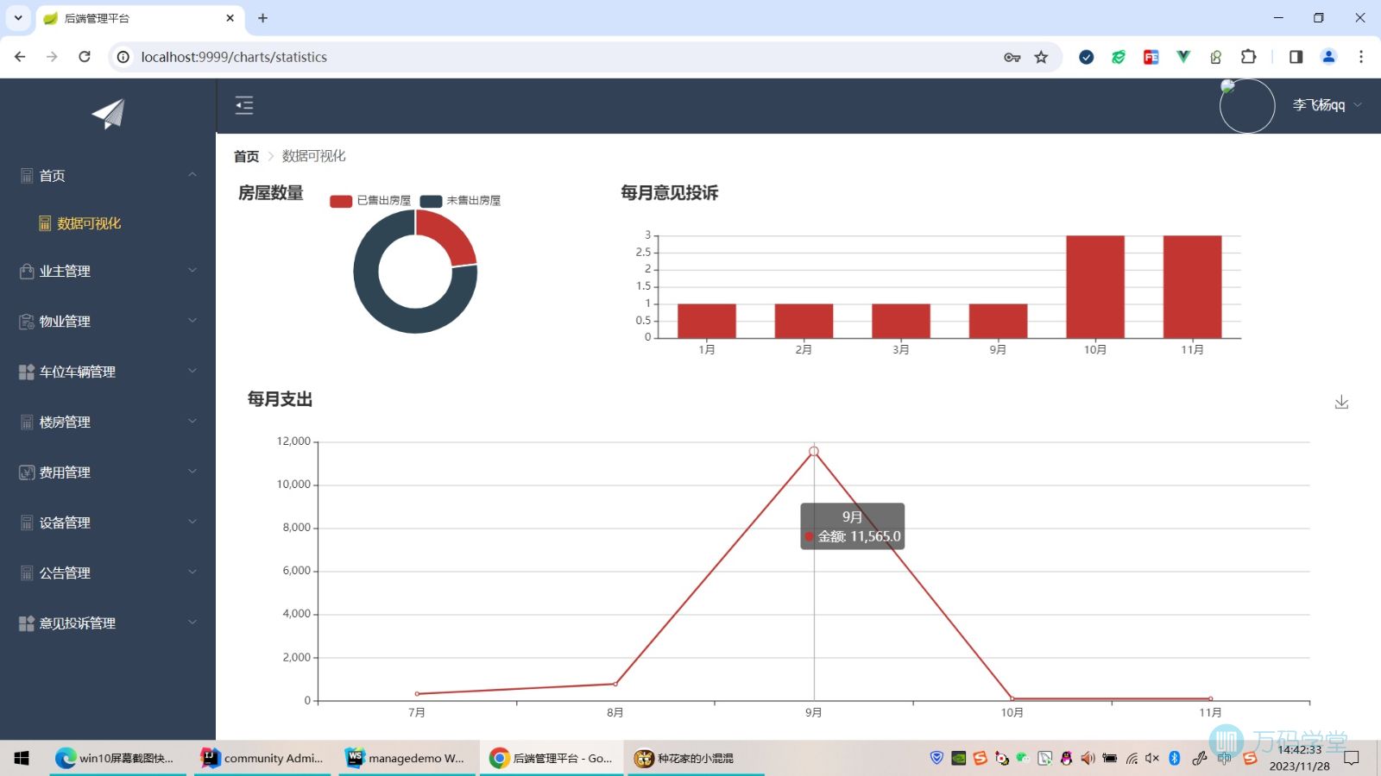Screen dimensions: 1381x776
Task: Expand the 楼房管理 menu
Action: pyautogui.click(x=108, y=422)
